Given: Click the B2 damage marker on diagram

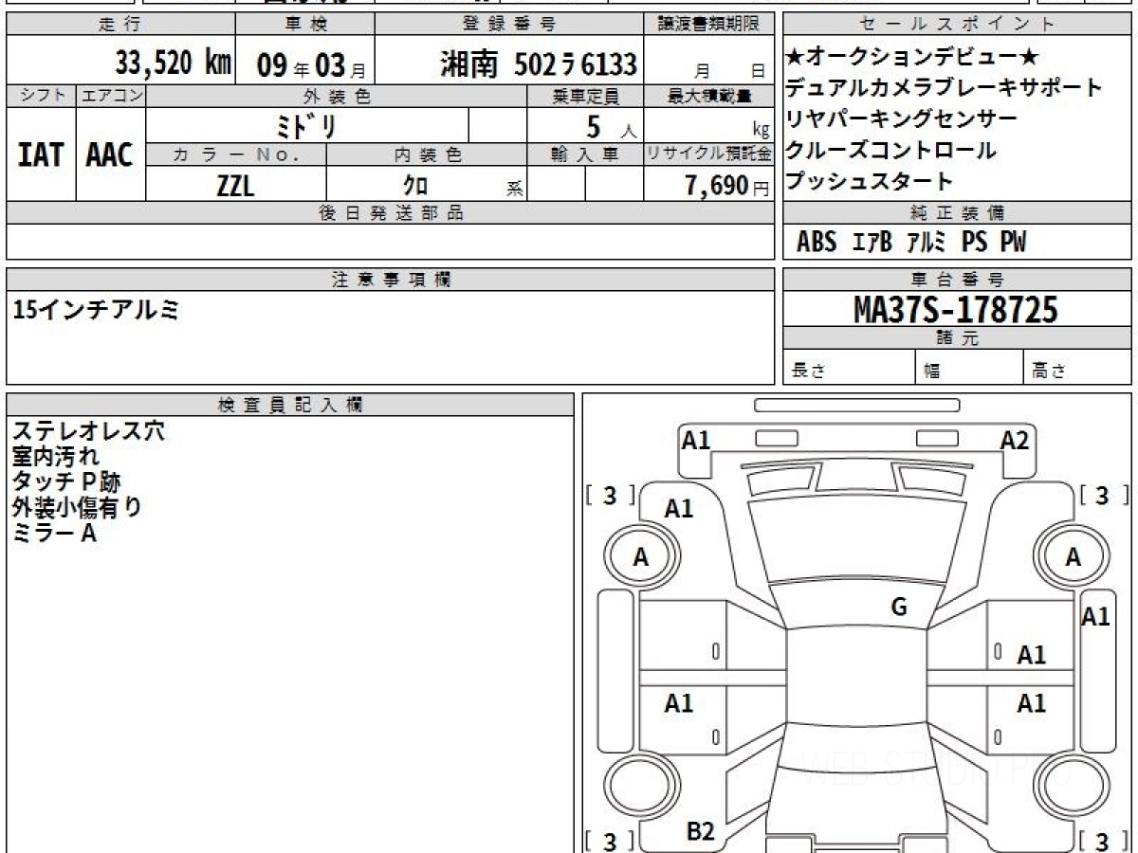Looking at the screenshot, I should [x=700, y=831].
